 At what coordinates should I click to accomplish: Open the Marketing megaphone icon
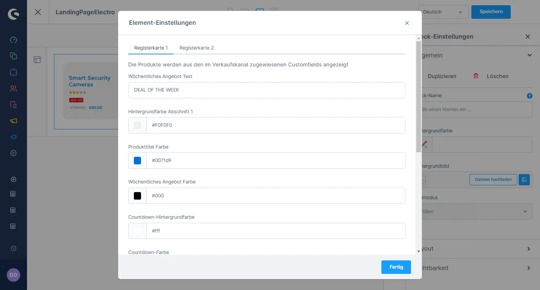coord(13,121)
